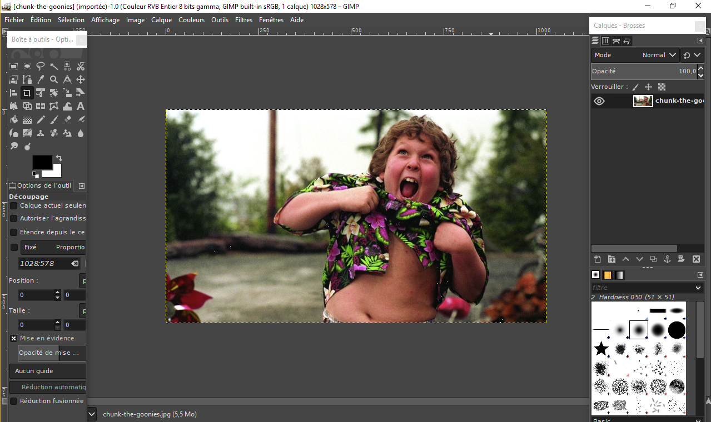
Task: Enable the 'Calque actuel seulement' checkbox
Action: point(14,205)
